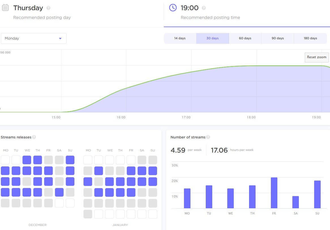
Task: Click the clock icon beside 19:00
Action: click(173, 8)
